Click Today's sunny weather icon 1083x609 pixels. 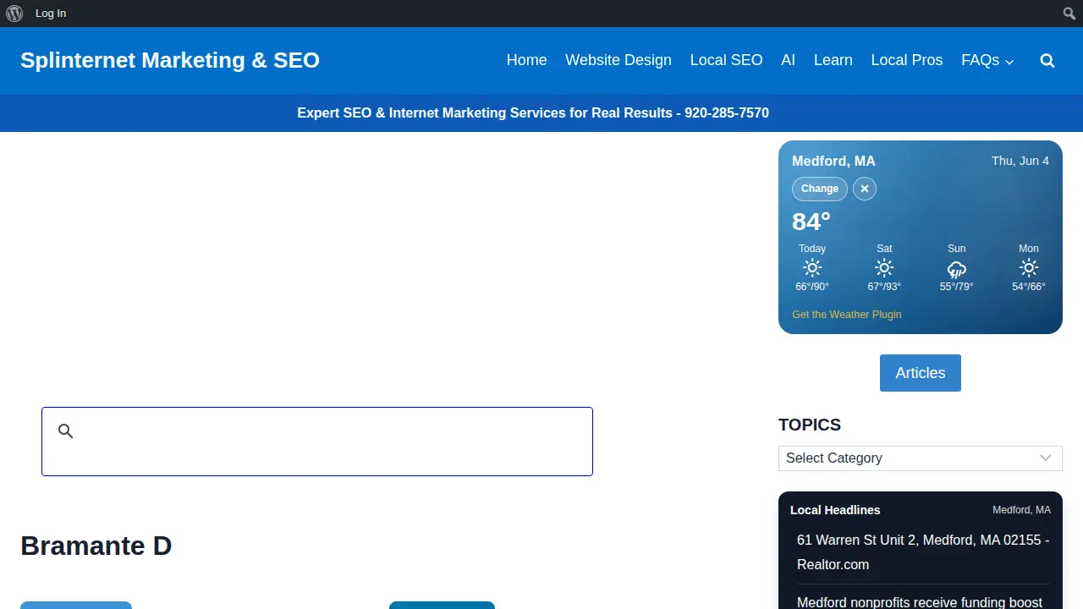pyautogui.click(x=812, y=269)
